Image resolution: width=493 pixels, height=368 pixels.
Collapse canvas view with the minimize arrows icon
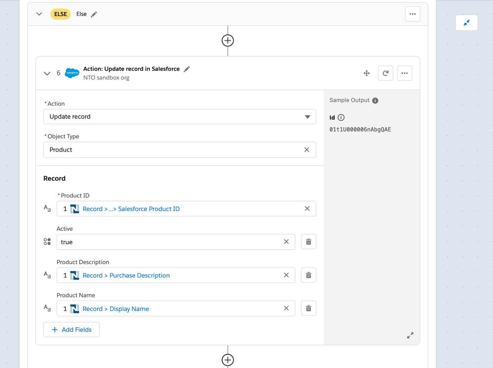click(467, 23)
